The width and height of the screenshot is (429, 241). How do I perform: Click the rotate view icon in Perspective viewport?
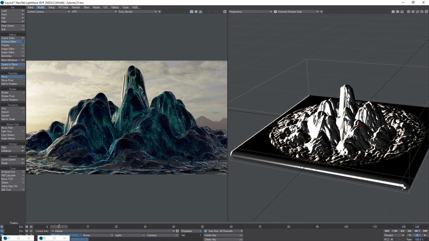[417, 12]
